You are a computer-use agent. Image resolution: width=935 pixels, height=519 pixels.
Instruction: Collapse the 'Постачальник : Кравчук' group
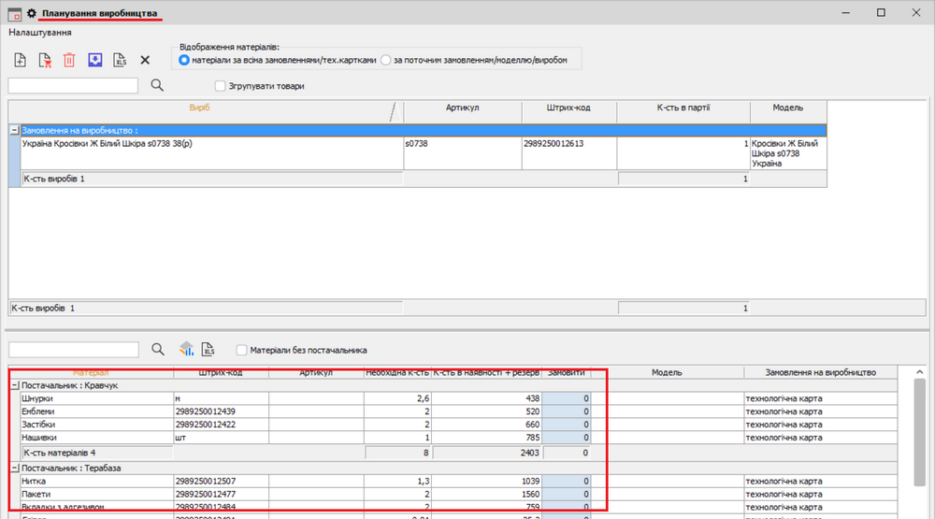(14, 385)
